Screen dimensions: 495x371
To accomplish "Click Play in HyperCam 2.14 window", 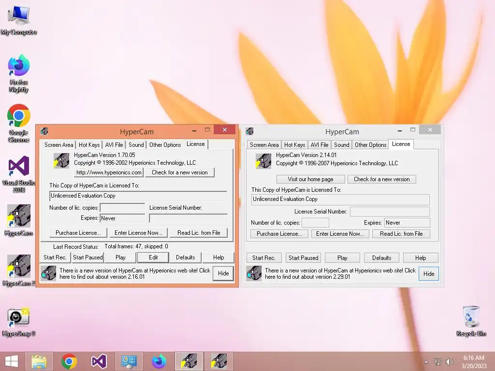I will click(342, 258).
